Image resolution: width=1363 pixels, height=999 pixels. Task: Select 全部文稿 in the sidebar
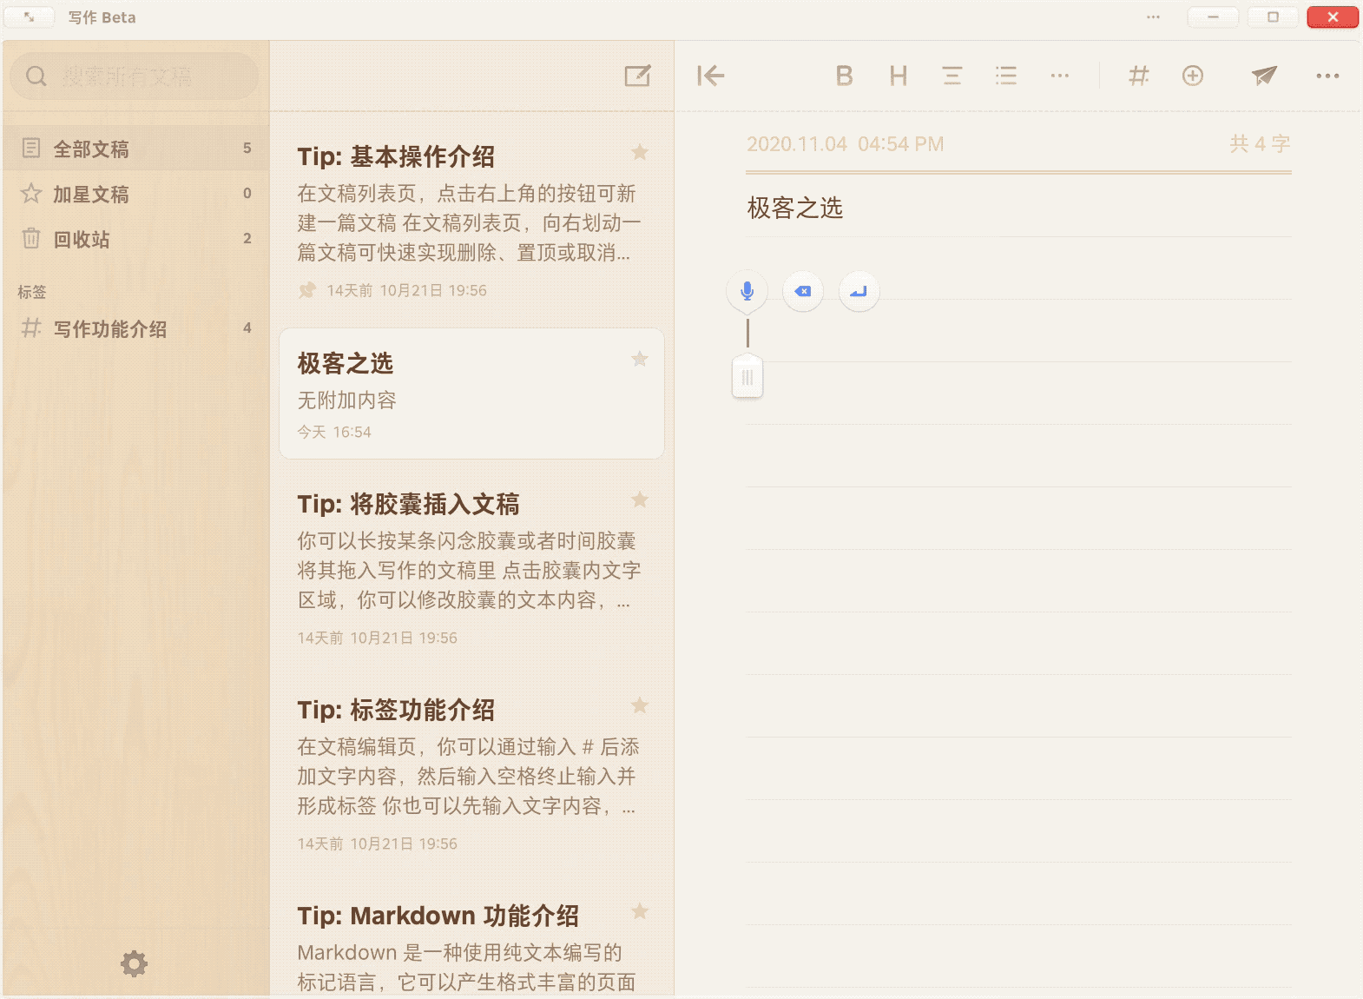coord(135,149)
